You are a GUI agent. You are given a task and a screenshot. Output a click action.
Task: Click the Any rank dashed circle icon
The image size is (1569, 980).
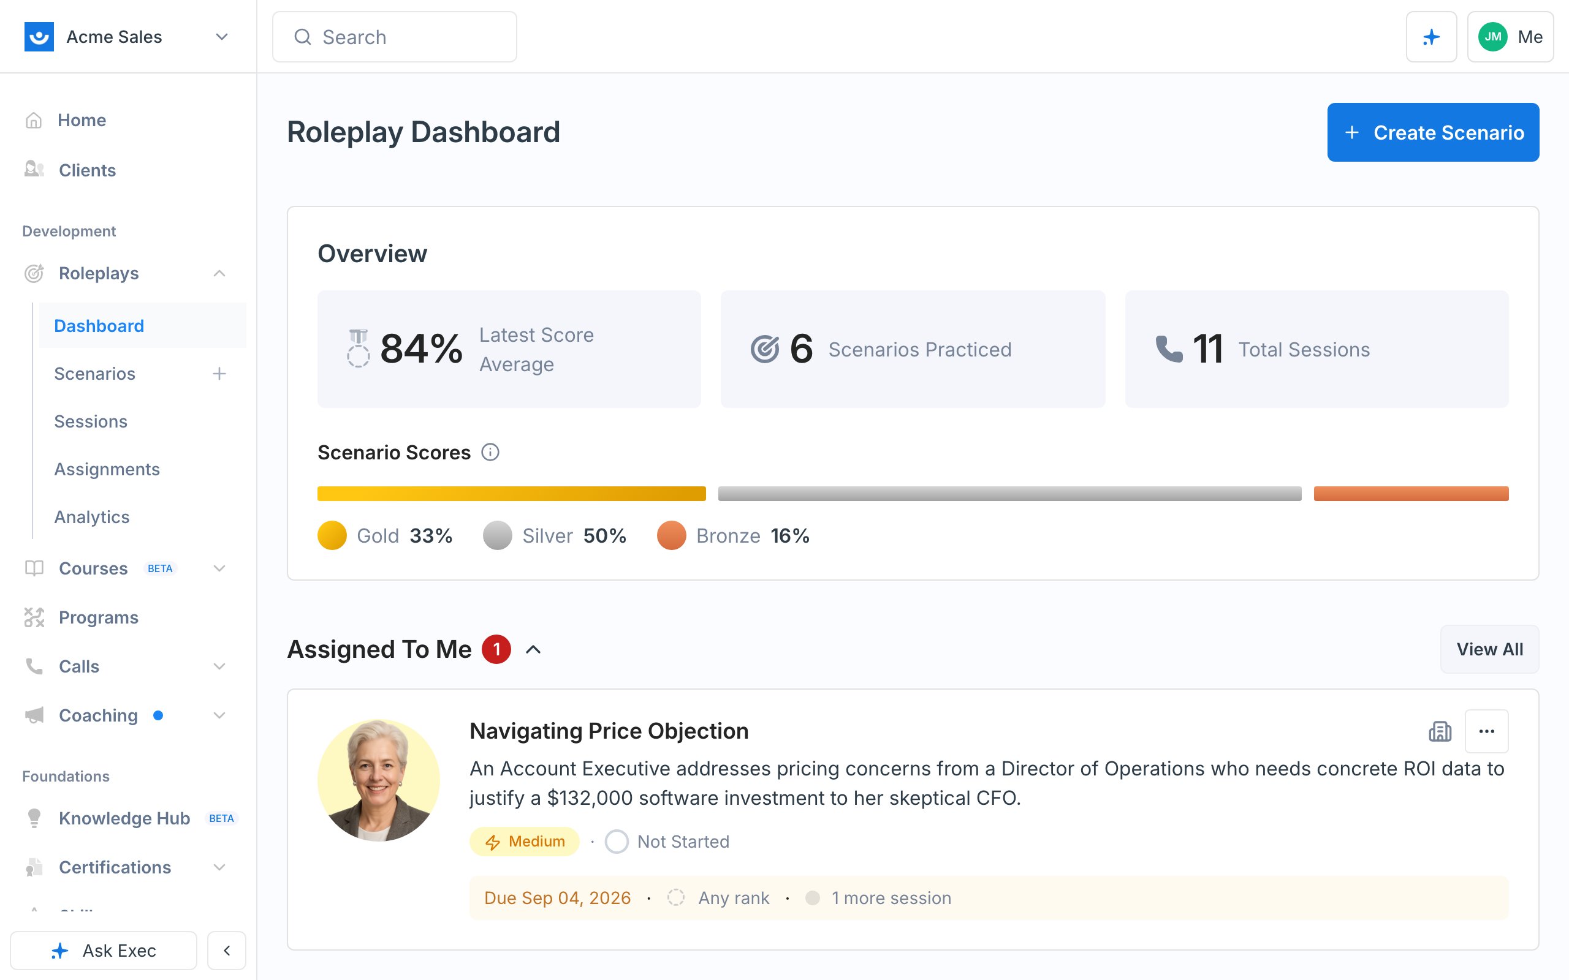coord(675,898)
